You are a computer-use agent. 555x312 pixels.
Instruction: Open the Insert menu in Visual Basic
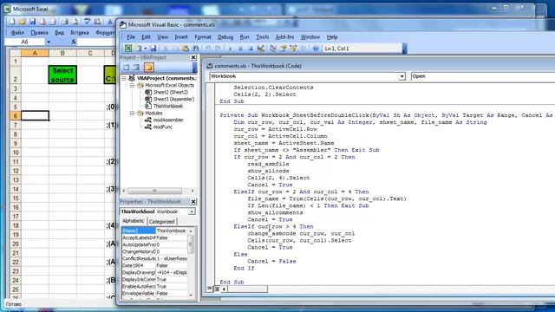pos(181,37)
